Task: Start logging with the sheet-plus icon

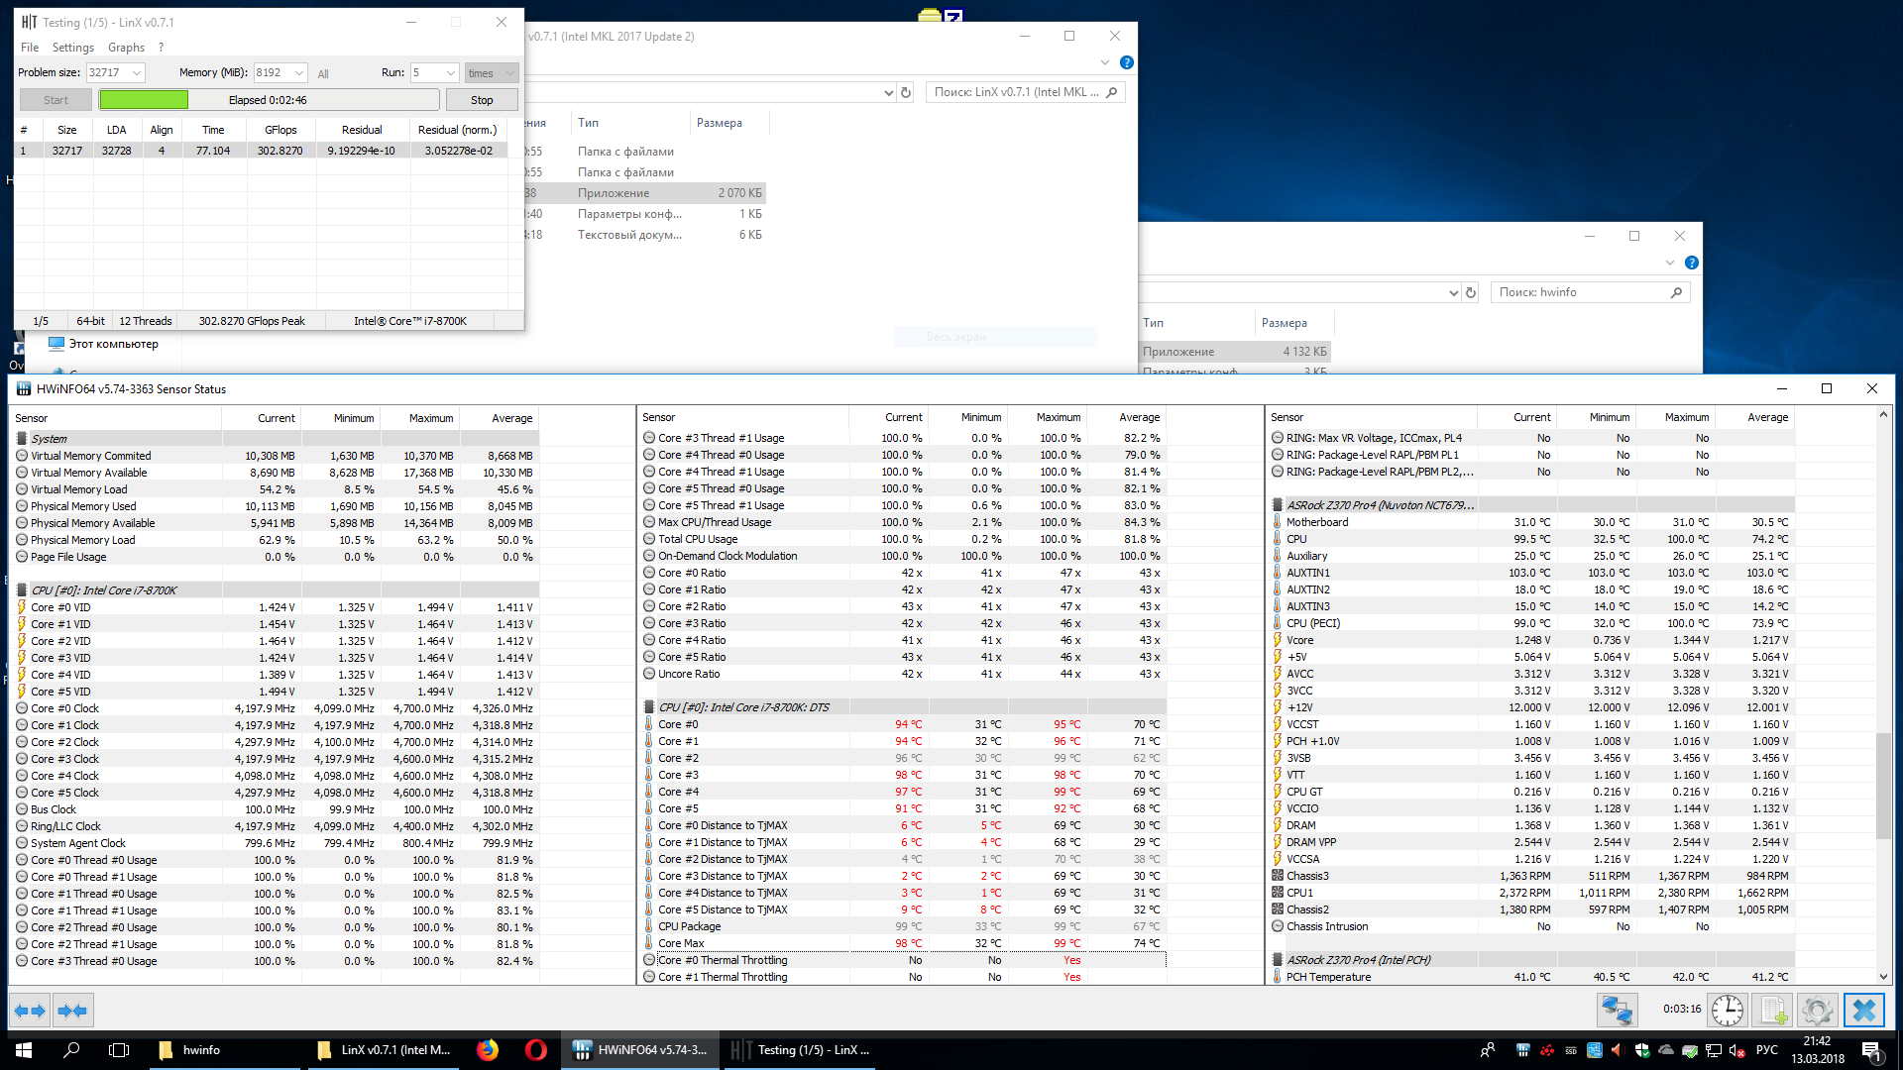Action: (x=1772, y=1011)
